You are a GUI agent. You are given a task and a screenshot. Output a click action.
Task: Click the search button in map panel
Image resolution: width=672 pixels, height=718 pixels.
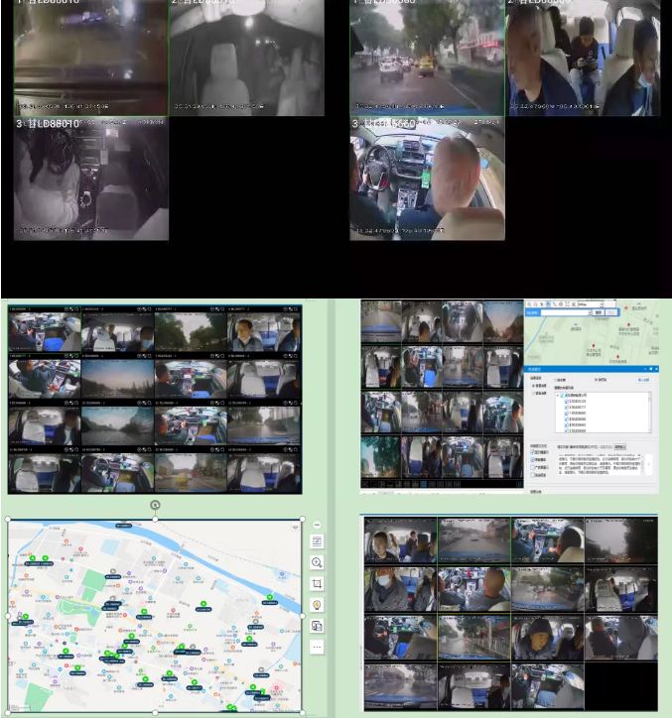point(600,312)
